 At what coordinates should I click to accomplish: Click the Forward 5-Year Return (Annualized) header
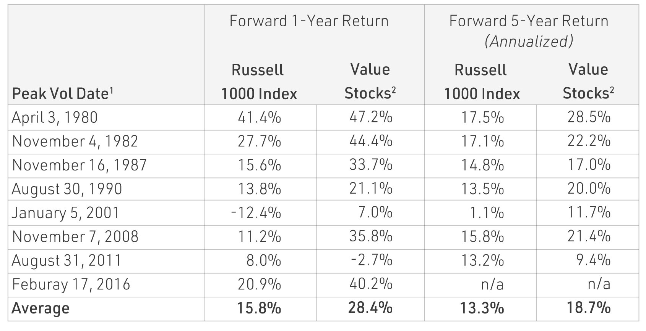pyautogui.click(x=529, y=31)
